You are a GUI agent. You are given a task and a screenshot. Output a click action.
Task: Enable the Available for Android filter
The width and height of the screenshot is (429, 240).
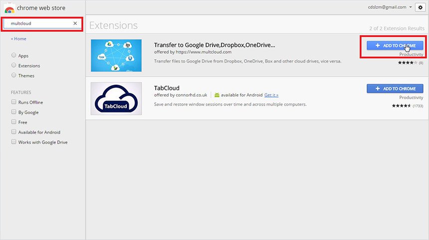pos(13,132)
